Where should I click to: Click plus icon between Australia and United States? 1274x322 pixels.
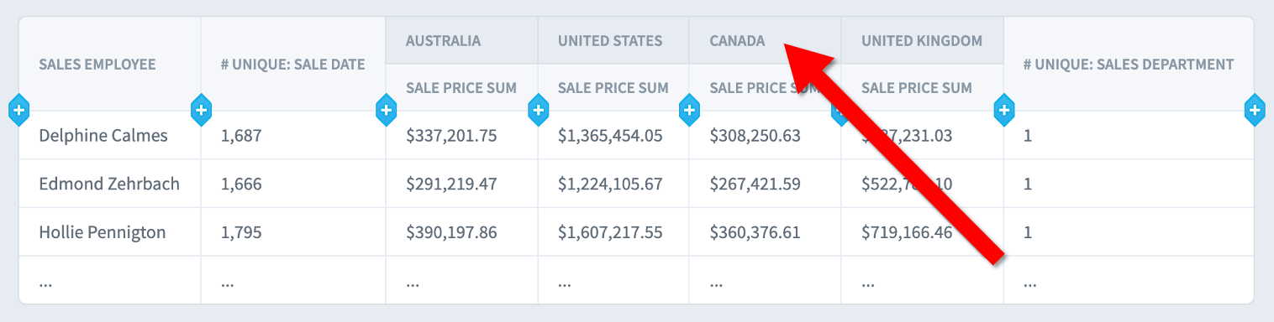click(538, 110)
